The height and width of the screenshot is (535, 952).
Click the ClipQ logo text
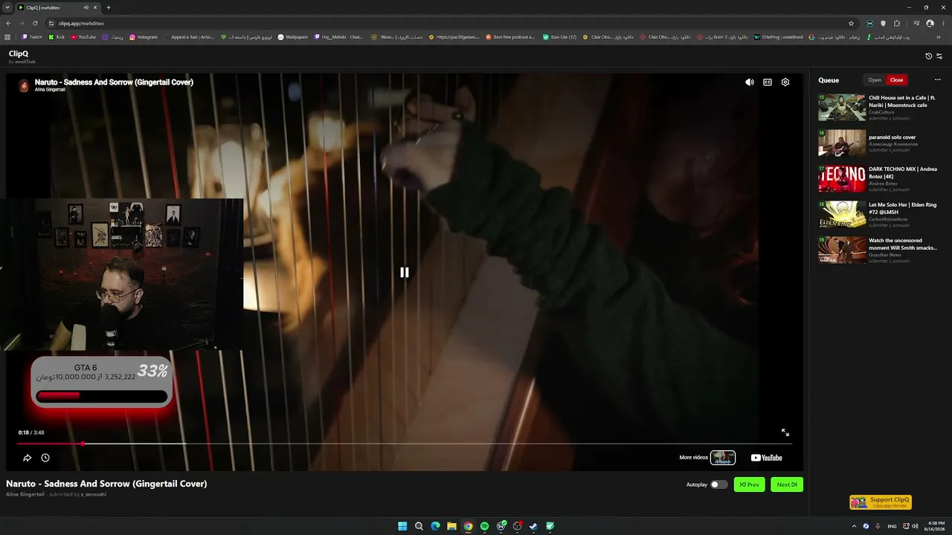[19, 53]
